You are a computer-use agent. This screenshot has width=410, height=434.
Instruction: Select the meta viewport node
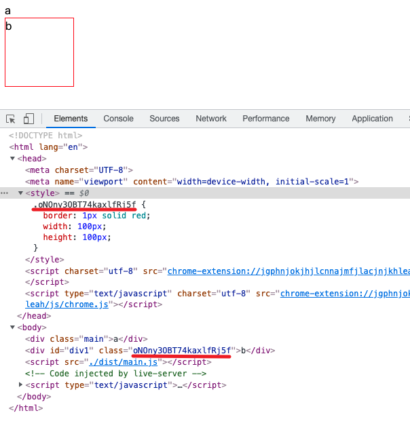(191, 182)
